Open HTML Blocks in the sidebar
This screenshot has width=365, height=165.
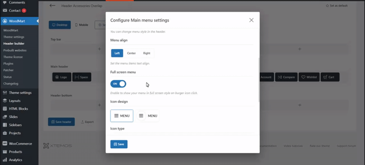coord(19,109)
